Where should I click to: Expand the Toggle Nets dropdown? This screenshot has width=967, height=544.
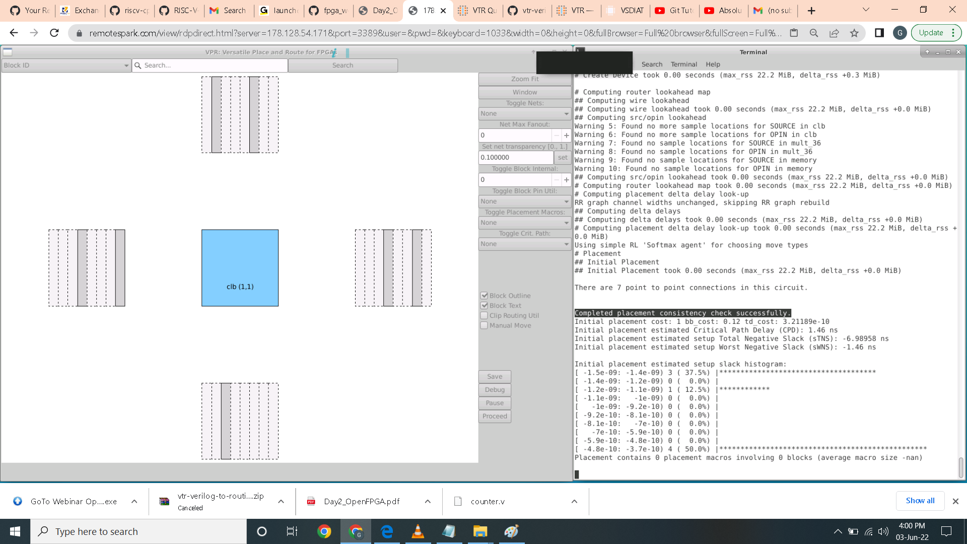pos(524,114)
